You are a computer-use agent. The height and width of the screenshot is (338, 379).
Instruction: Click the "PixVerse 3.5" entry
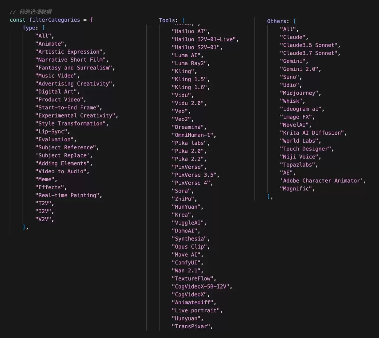pyautogui.click(x=194, y=175)
